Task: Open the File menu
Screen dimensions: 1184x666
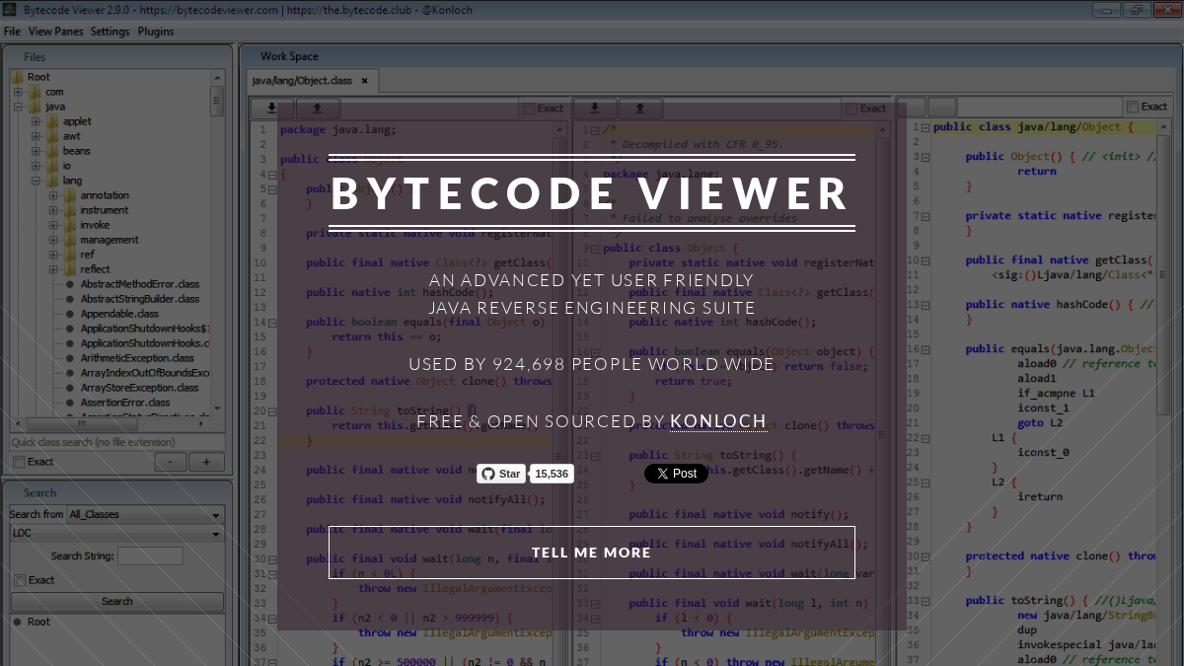Action: (12, 32)
